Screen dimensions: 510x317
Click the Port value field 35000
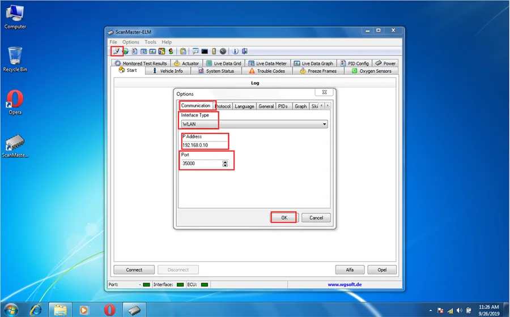coord(201,164)
